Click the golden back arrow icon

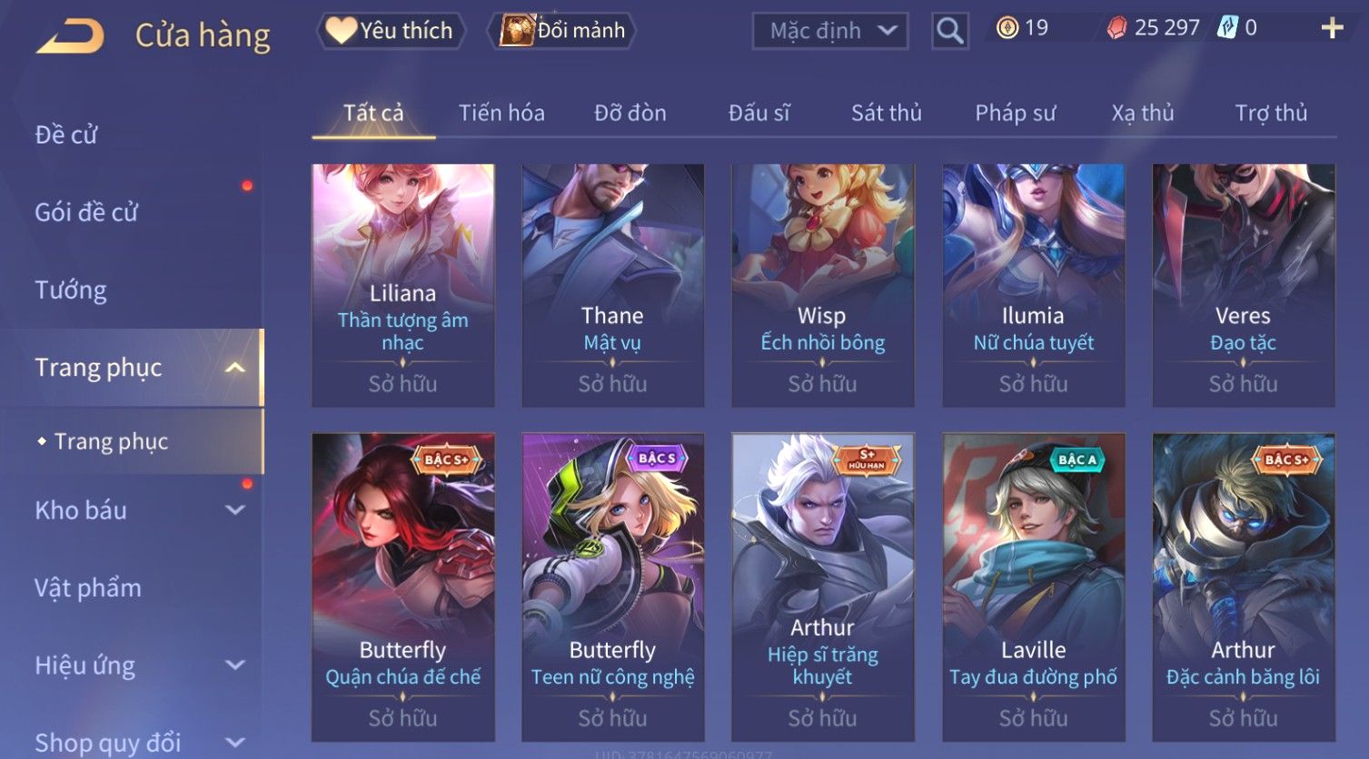coord(70,36)
